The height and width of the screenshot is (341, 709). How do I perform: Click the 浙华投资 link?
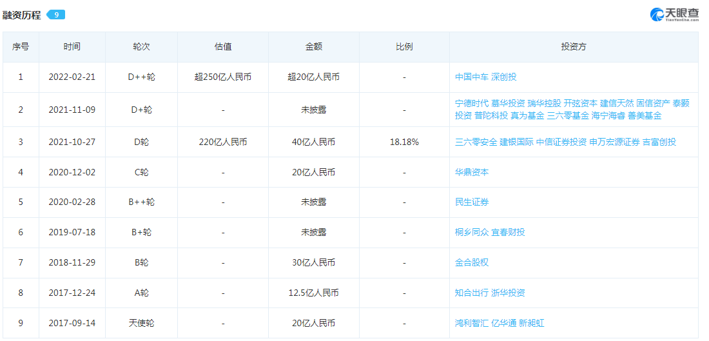(509, 293)
